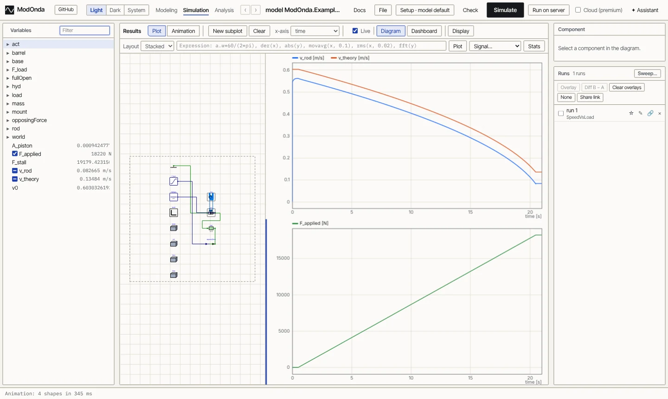Select the ground symbol at the top of the diagram
668x399 pixels.
point(173,167)
